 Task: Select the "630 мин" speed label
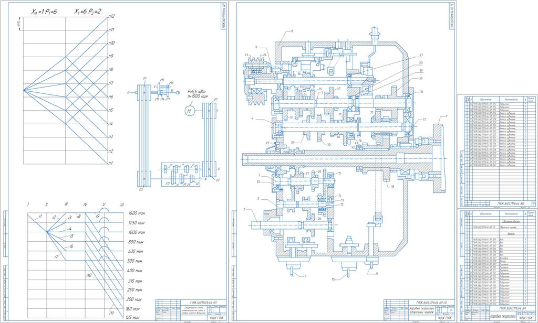point(136,251)
